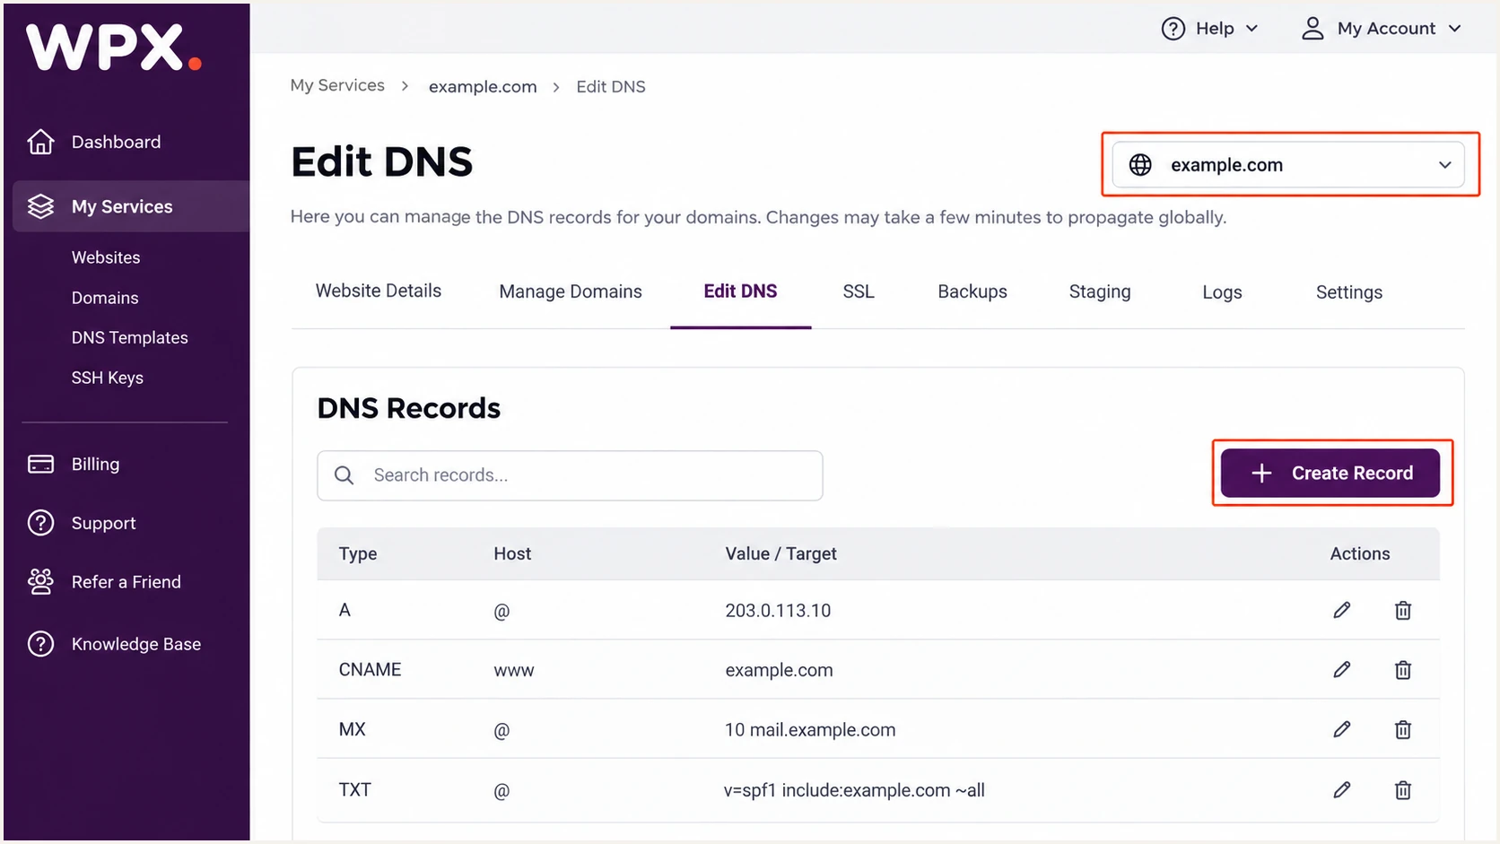Screen dimensions: 1500x844
Task: Open Refer a Friend
Action: coord(126,582)
